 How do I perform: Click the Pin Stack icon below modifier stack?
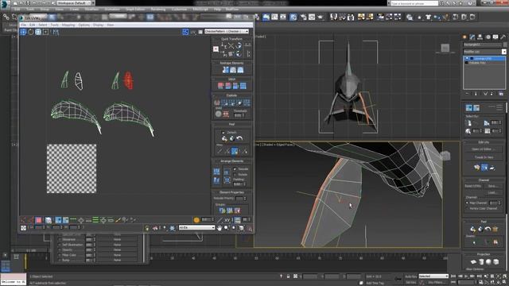coord(467,94)
